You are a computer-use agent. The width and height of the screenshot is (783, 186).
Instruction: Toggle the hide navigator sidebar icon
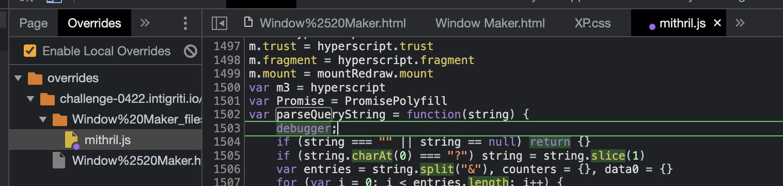(x=220, y=23)
